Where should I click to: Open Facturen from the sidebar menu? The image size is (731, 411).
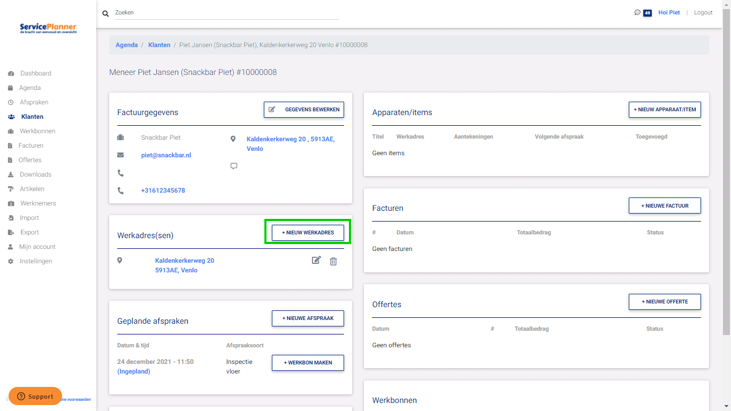coord(31,146)
